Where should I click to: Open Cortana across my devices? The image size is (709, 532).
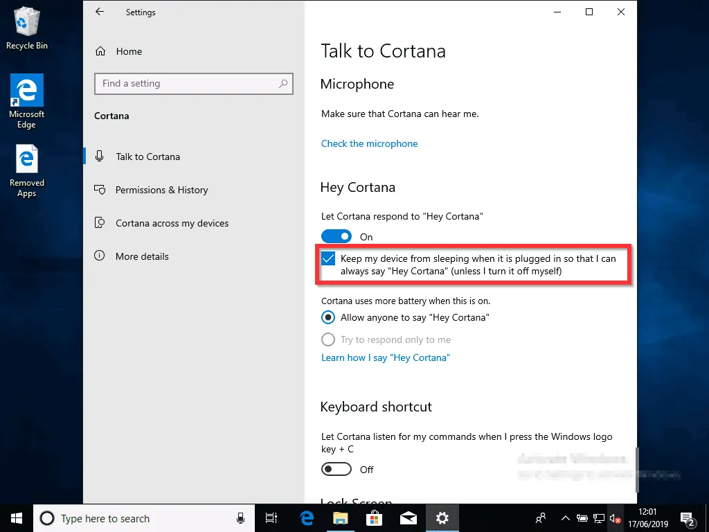tap(172, 223)
